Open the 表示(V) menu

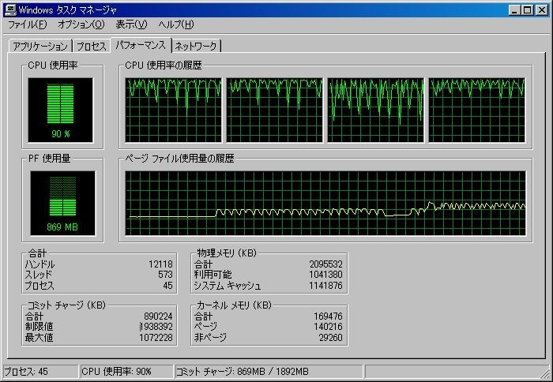pos(131,24)
